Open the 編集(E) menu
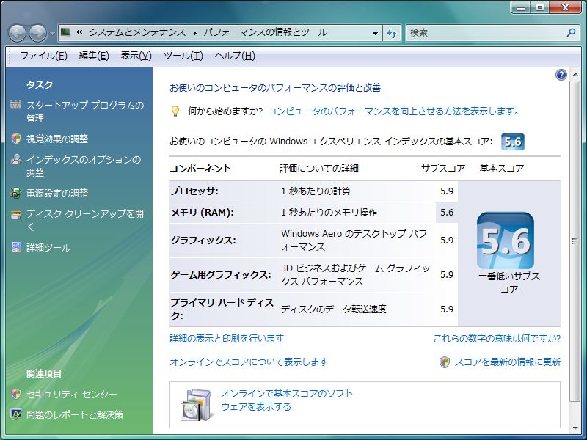 click(94, 56)
